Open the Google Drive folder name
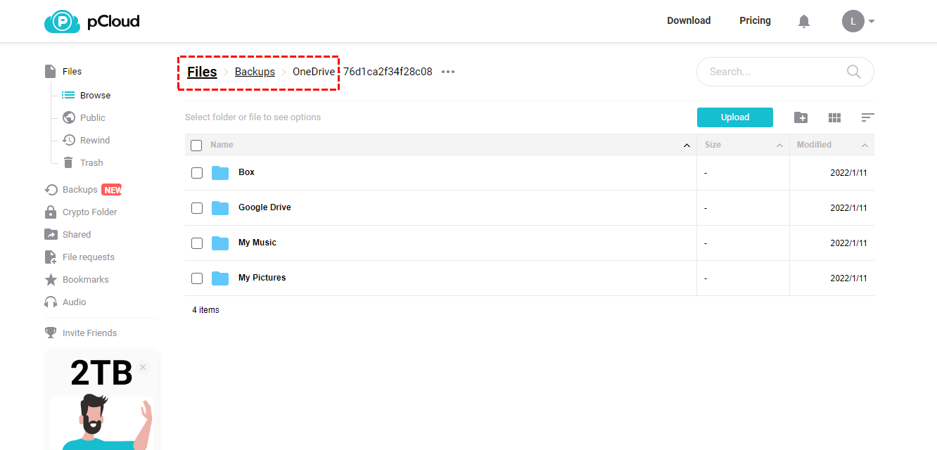The height and width of the screenshot is (450, 937). [264, 207]
